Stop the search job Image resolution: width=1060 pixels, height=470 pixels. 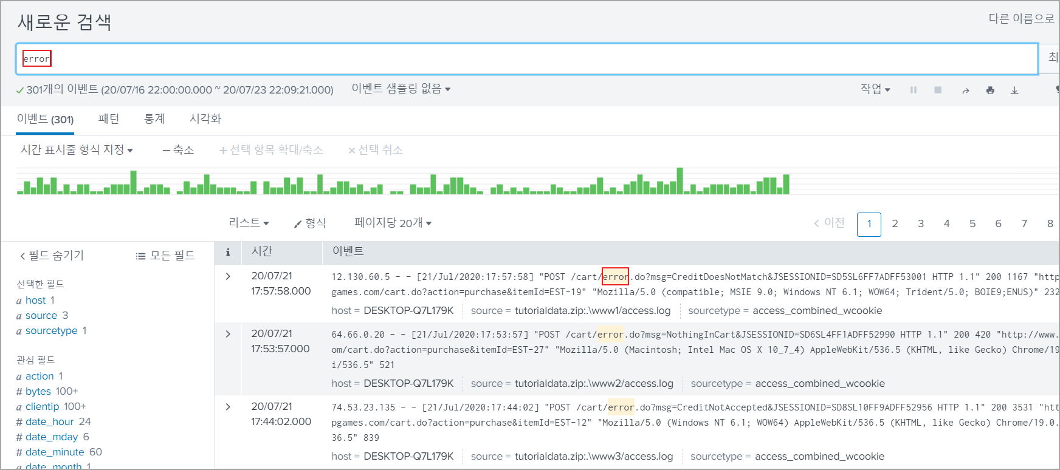(938, 90)
